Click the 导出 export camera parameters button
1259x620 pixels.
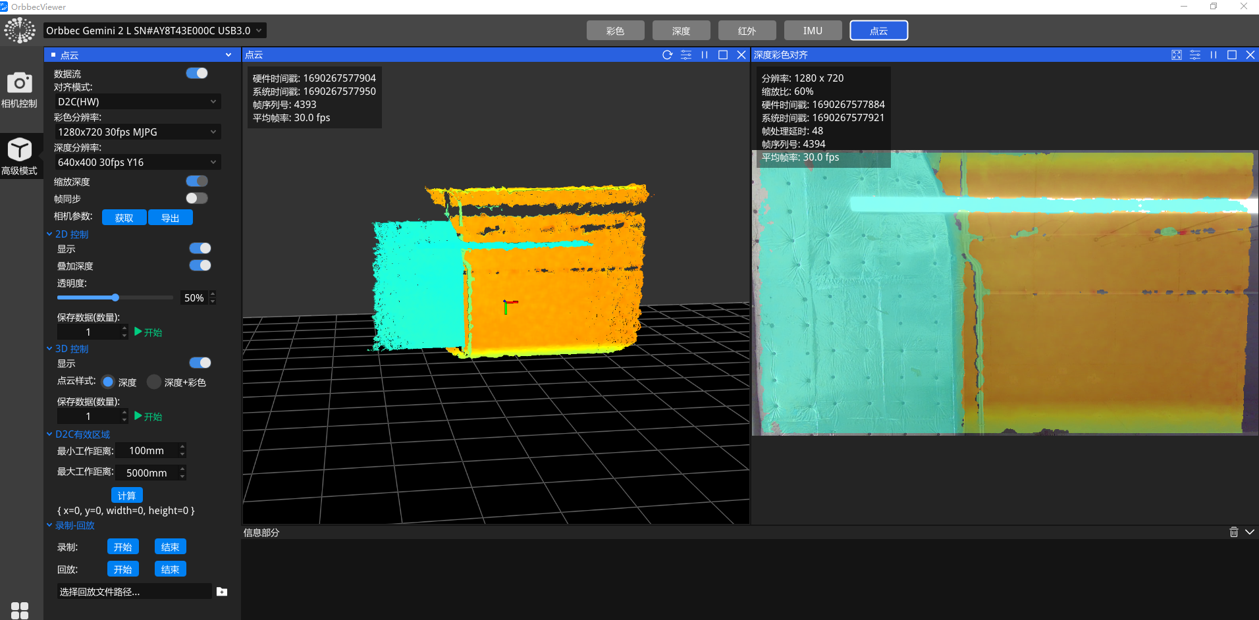pyautogui.click(x=171, y=218)
